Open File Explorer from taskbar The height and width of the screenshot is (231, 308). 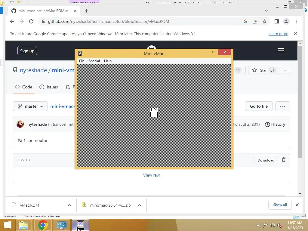tap(23, 225)
